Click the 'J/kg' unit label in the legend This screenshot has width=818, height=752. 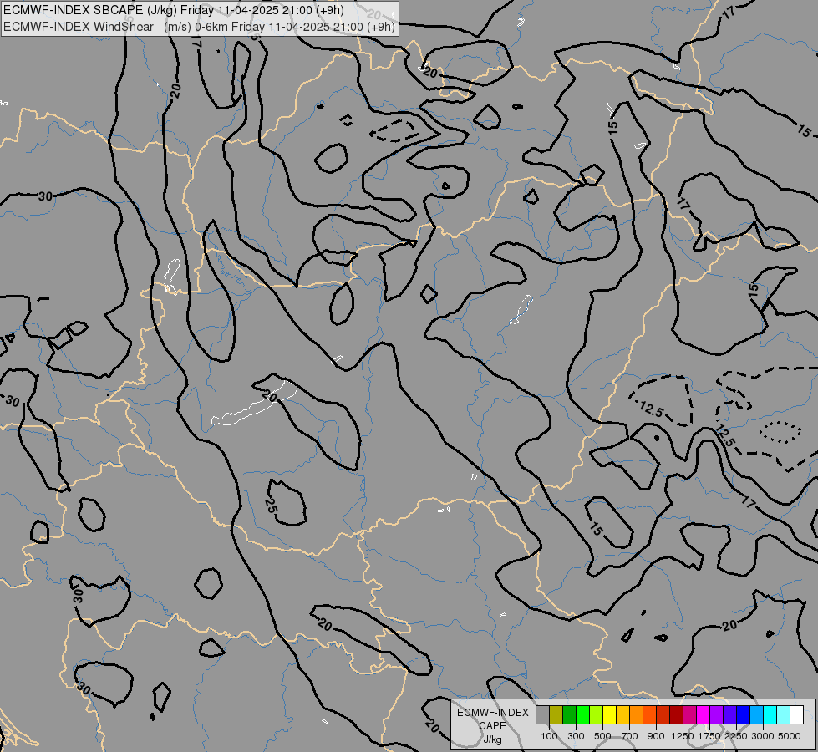click(x=492, y=739)
